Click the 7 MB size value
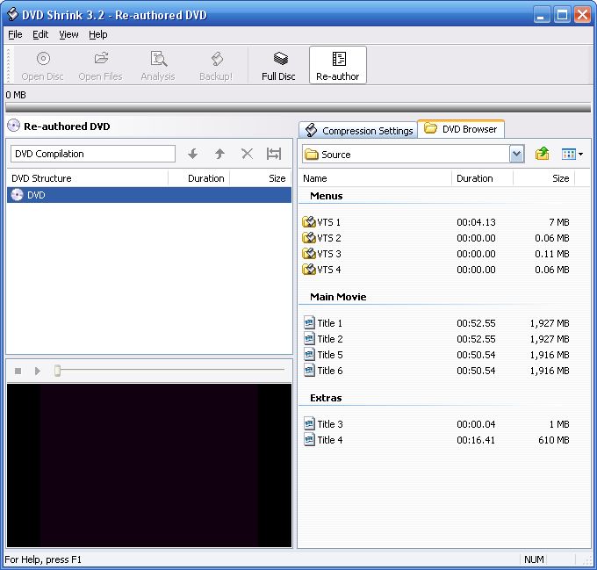The height and width of the screenshot is (570, 597). click(559, 222)
